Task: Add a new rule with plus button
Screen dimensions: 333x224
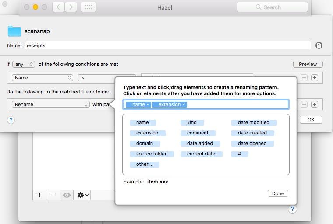Action: (x=39, y=195)
